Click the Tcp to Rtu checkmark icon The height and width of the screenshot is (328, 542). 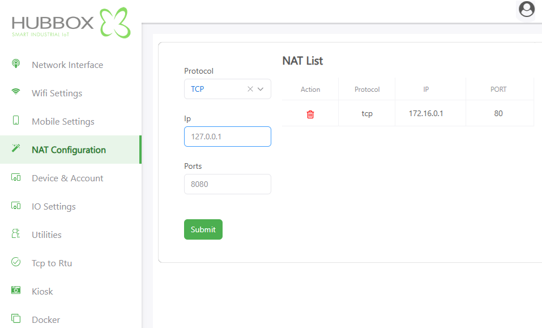pyautogui.click(x=16, y=262)
